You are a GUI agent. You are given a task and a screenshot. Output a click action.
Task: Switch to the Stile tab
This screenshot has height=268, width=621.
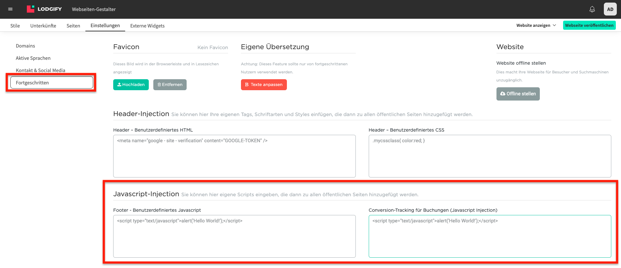pyautogui.click(x=15, y=26)
